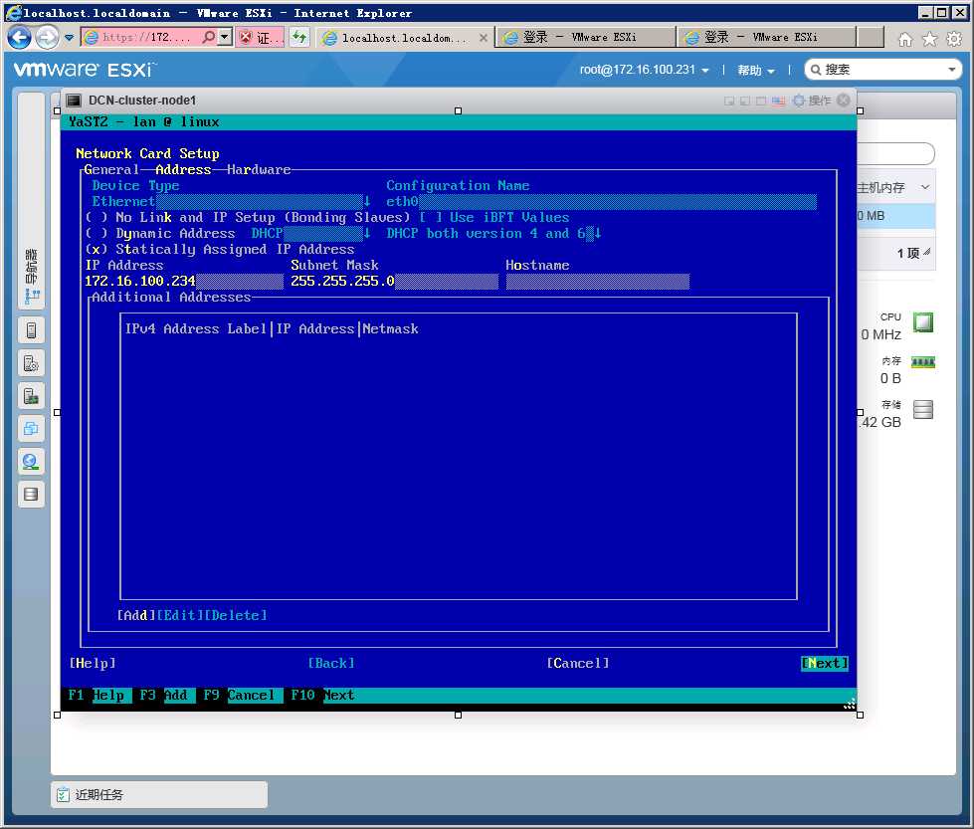
Task: Expand the 搜索 search box dropdown arrow
Action: (952, 70)
